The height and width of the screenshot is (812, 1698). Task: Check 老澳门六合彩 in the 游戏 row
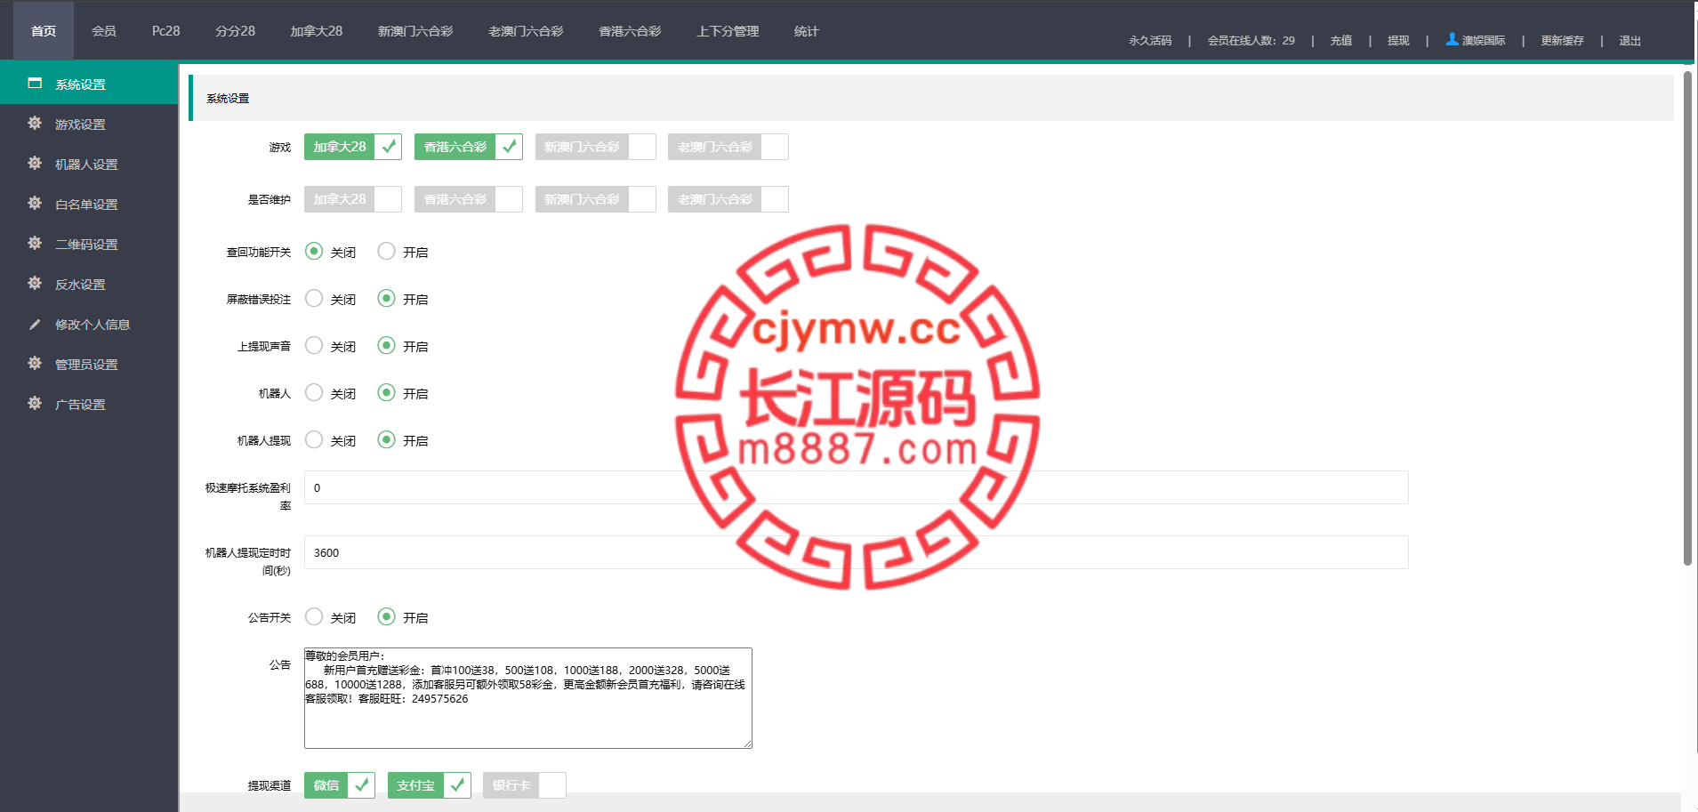point(728,147)
